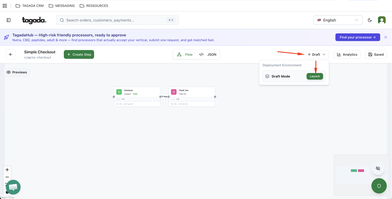Screen dimensions: 392x199
Task: Click the search orders input field
Action: pyautogui.click(x=115, y=20)
